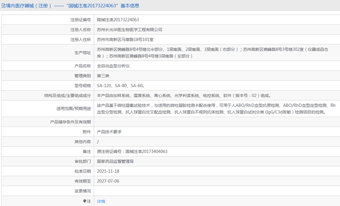Image resolution: width=340 pixels, height=206 pixels.
Task: Click registrant name 苏州长光华医生物医学工程有限公司
Action: pyautogui.click(x=130, y=30)
